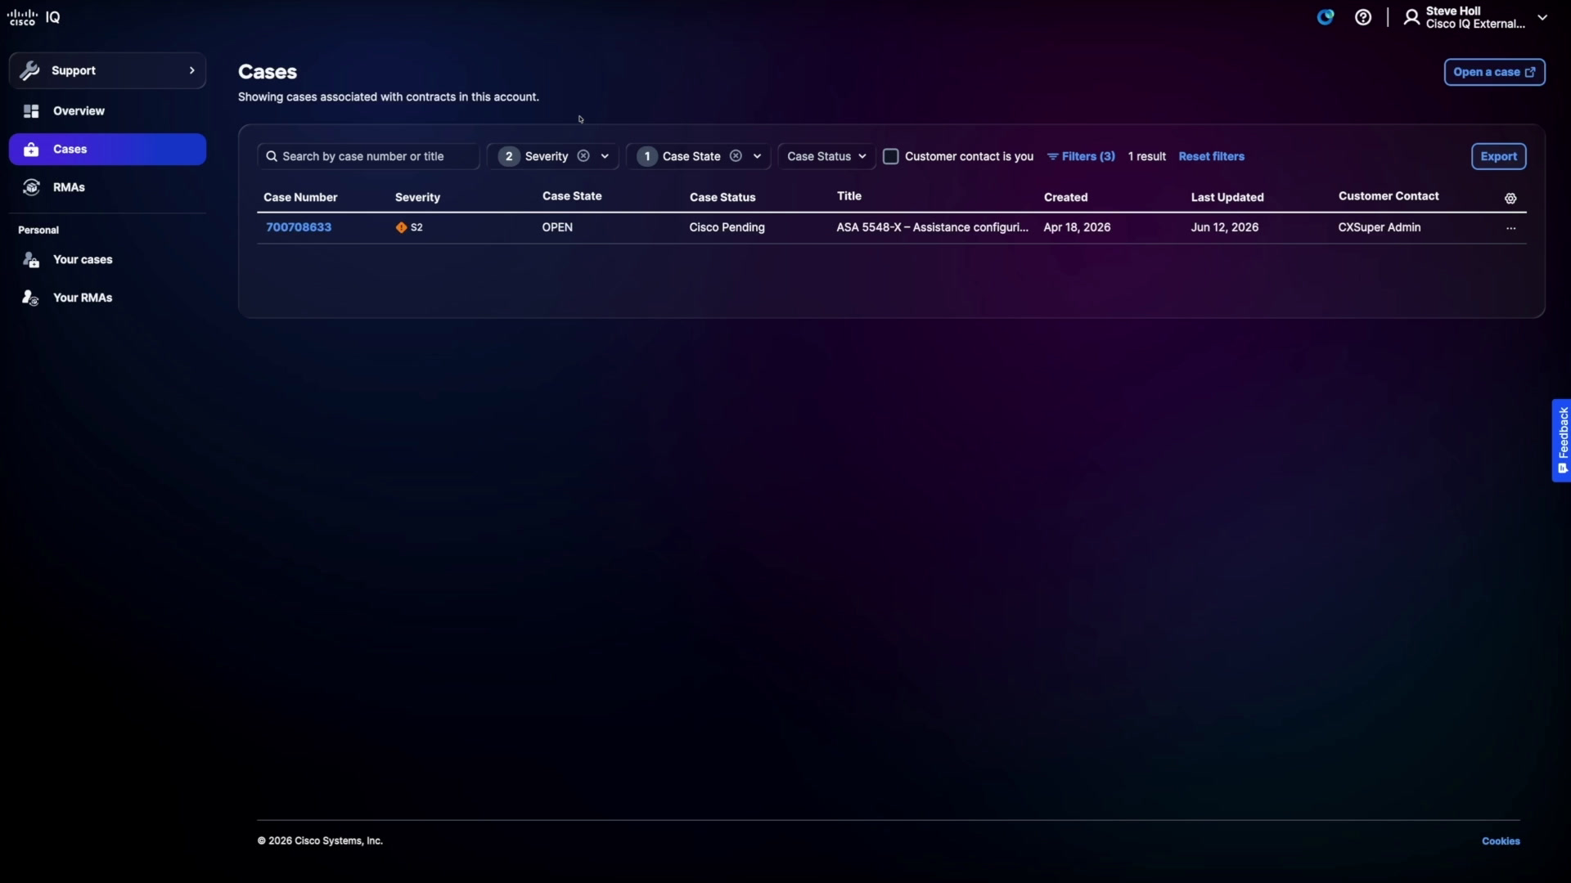Open case 700708633 link

click(299, 227)
